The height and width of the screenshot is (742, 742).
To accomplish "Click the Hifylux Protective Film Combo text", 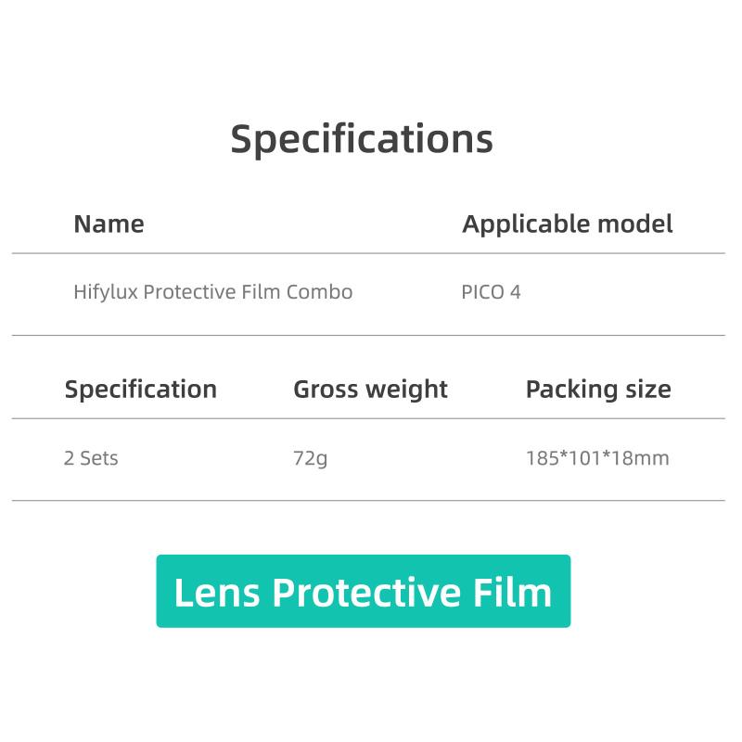I will point(212,292).
